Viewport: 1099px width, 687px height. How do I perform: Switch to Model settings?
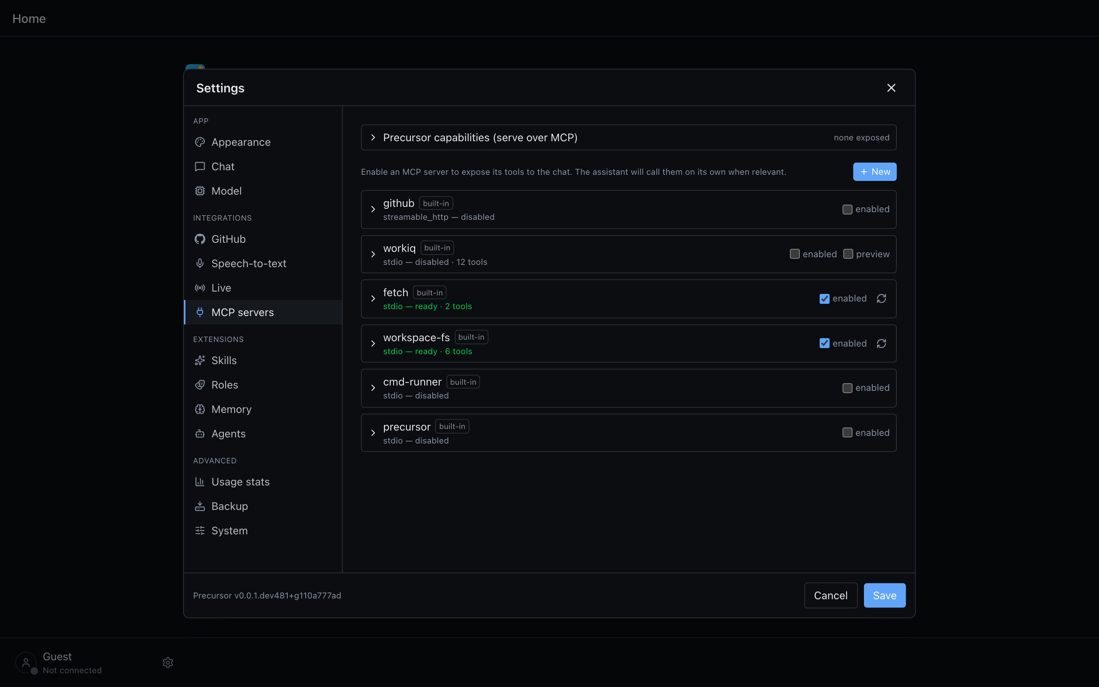click(263, 191)
